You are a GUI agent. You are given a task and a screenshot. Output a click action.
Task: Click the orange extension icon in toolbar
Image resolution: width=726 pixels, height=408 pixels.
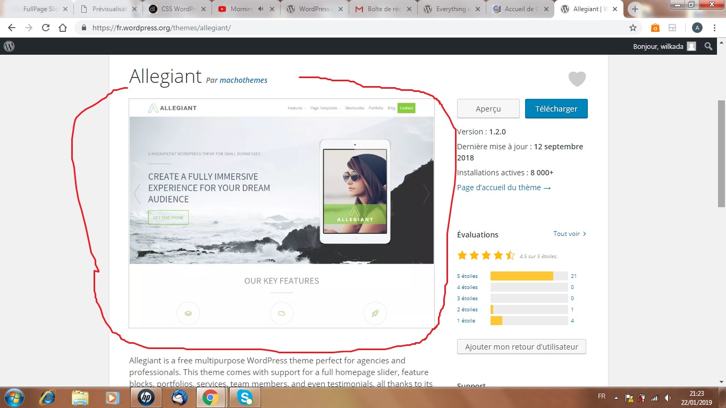pyautogui.click(x=655, y=28)
